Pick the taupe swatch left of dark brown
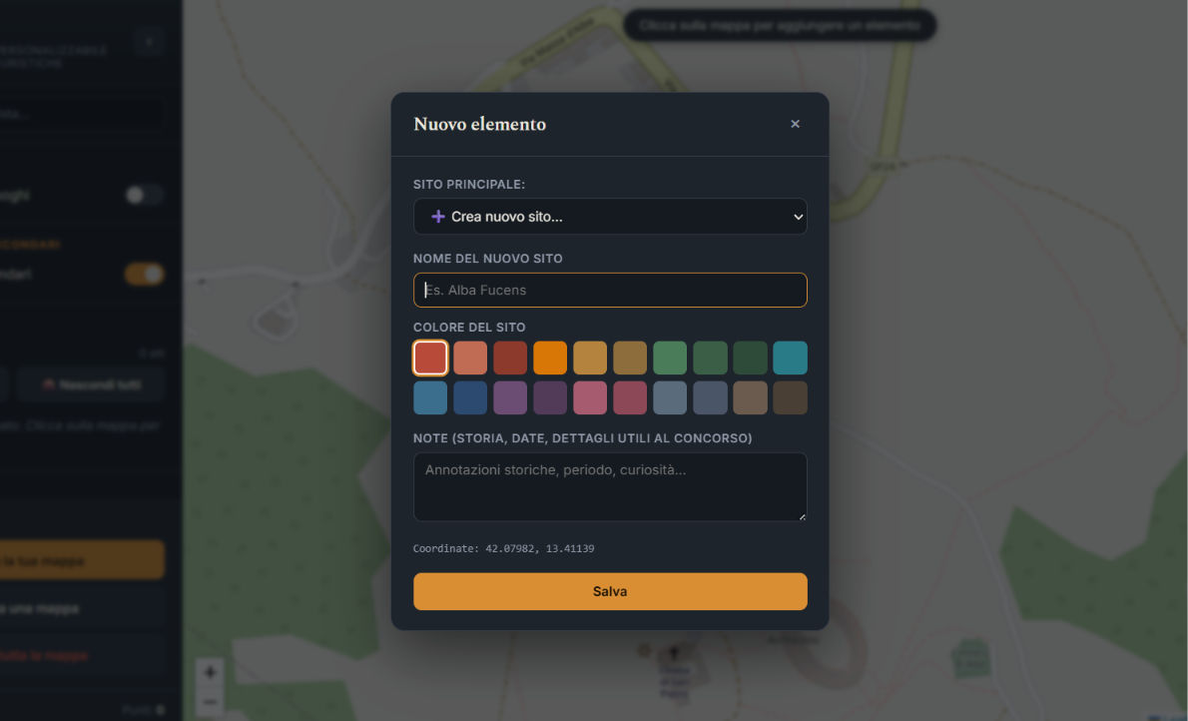The image size is (1188, 721). (750, 398)
